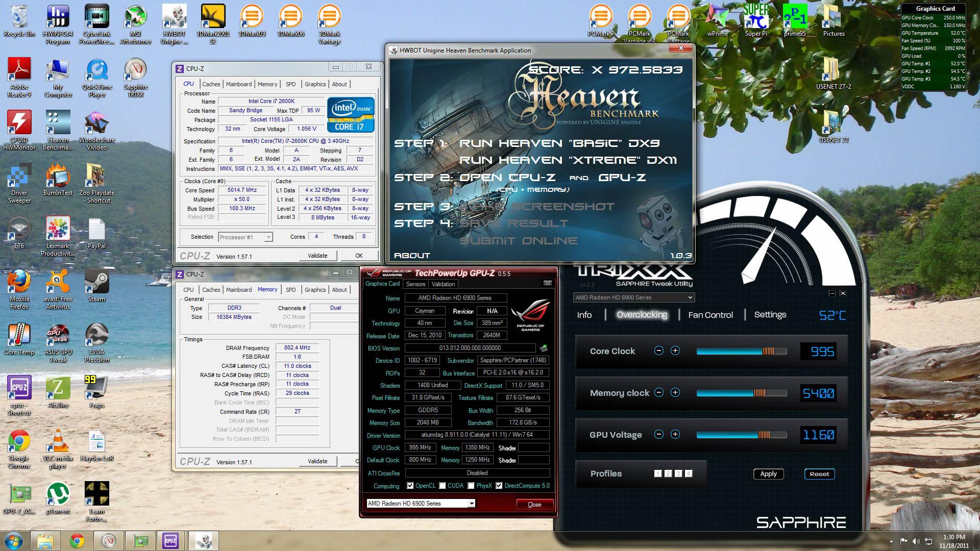
Task: Open the Recycle Bin desktop icon
Action: (19, 21)
